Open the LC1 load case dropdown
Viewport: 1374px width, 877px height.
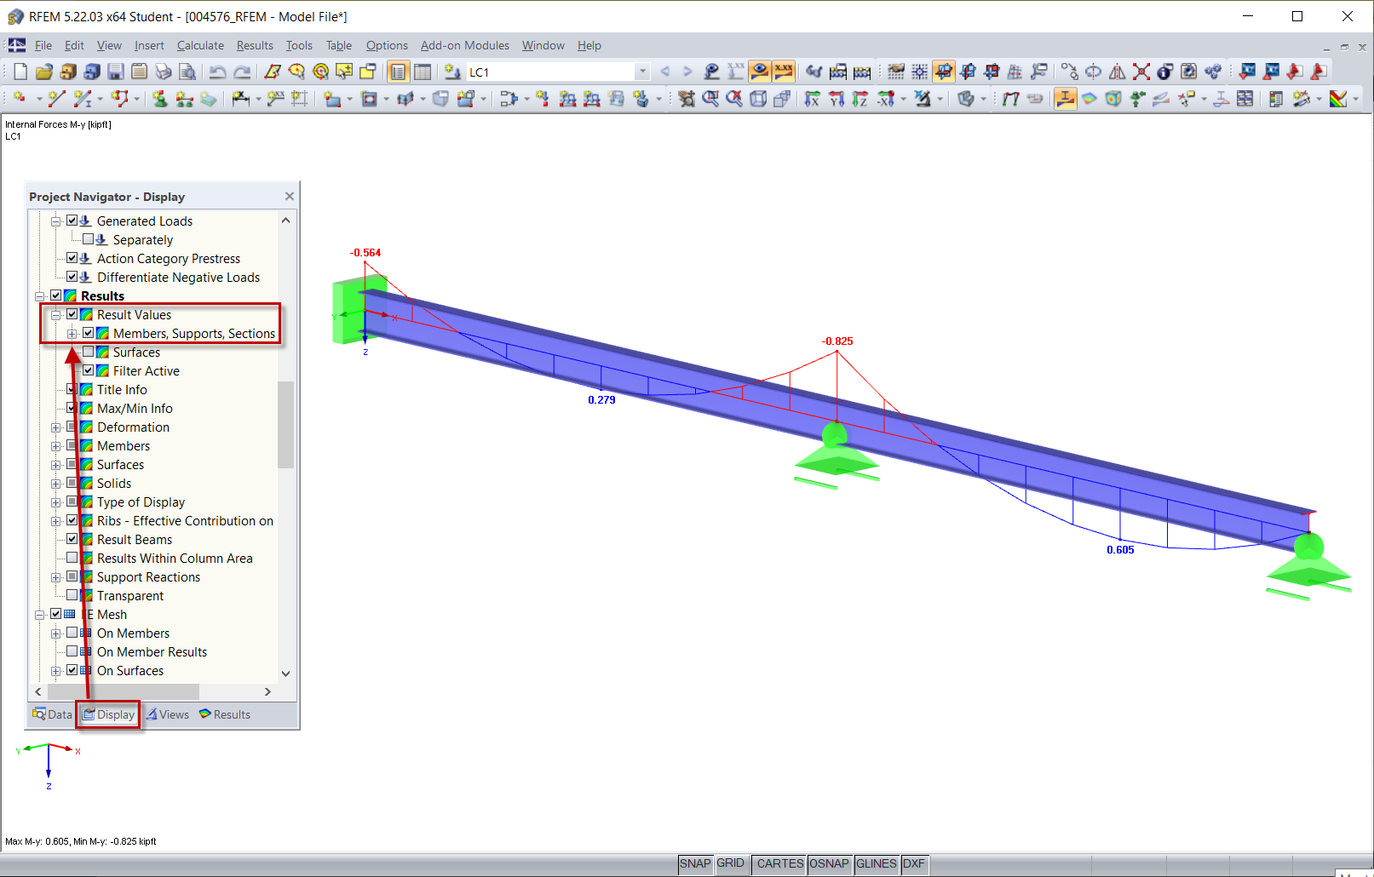click(x=643, y=72)
